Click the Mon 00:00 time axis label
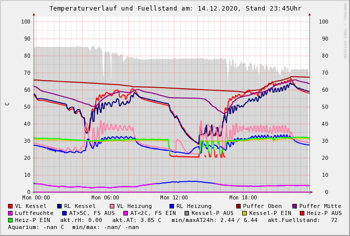The image size is (350, 236). point(36,198)
